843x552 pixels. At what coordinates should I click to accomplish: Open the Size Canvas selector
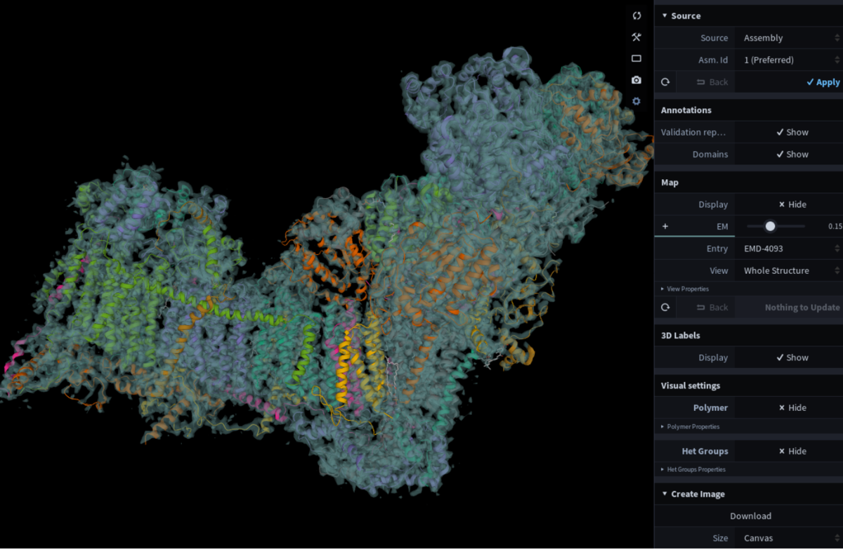[790, 539]
